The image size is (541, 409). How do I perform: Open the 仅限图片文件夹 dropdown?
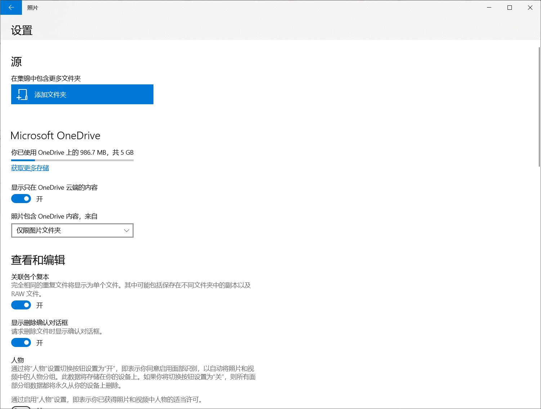pos(72,230)
